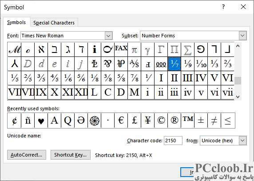Choose the one-tenth fraction symbol
This screenshot has height=181, width=254.
[x=201, y=64]
